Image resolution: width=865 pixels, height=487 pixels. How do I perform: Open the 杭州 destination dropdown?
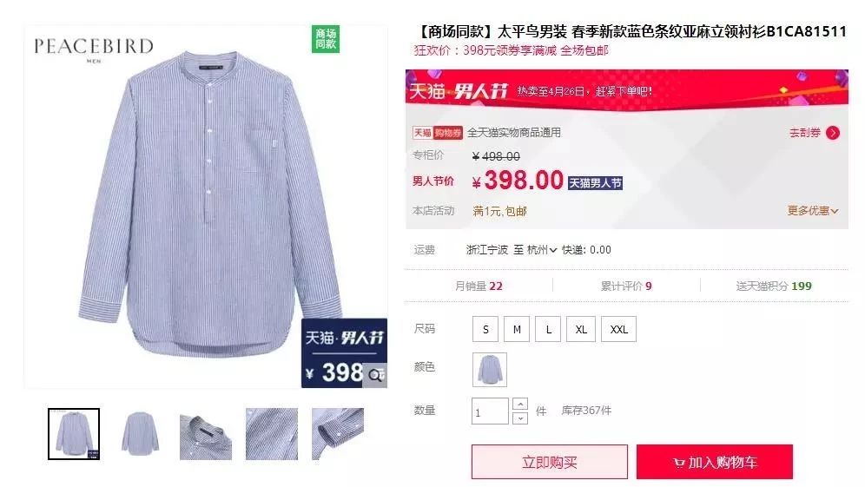coord(541,250)
